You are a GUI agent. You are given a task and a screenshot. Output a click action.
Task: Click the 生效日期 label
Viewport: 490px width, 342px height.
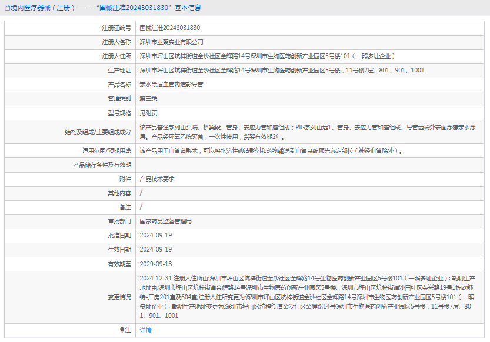pos(119,250)
